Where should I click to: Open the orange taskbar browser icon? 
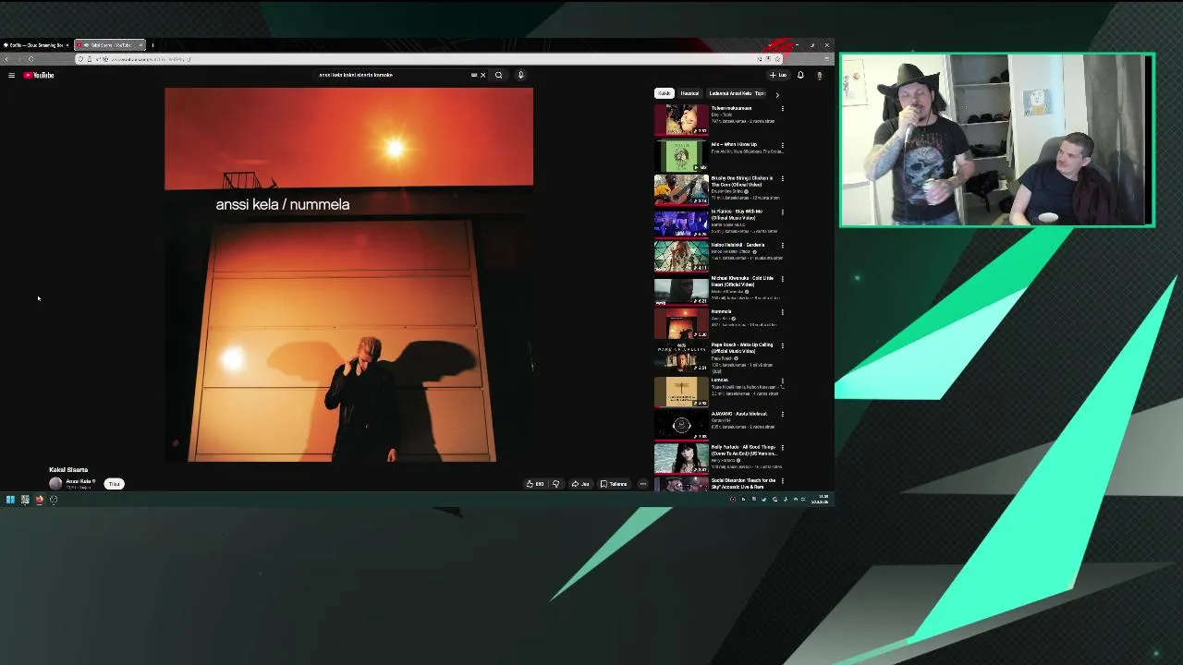click(x=39, y=500)
